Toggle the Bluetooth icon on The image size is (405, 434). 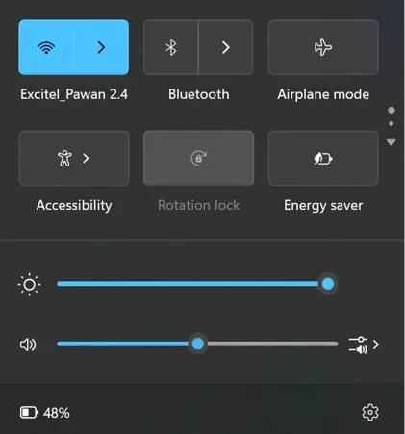[171, 47]
